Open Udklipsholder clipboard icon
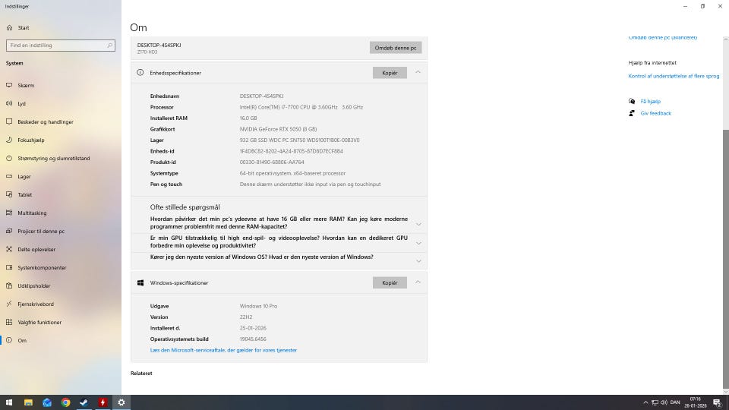729x410 pixels. [9, 286]
